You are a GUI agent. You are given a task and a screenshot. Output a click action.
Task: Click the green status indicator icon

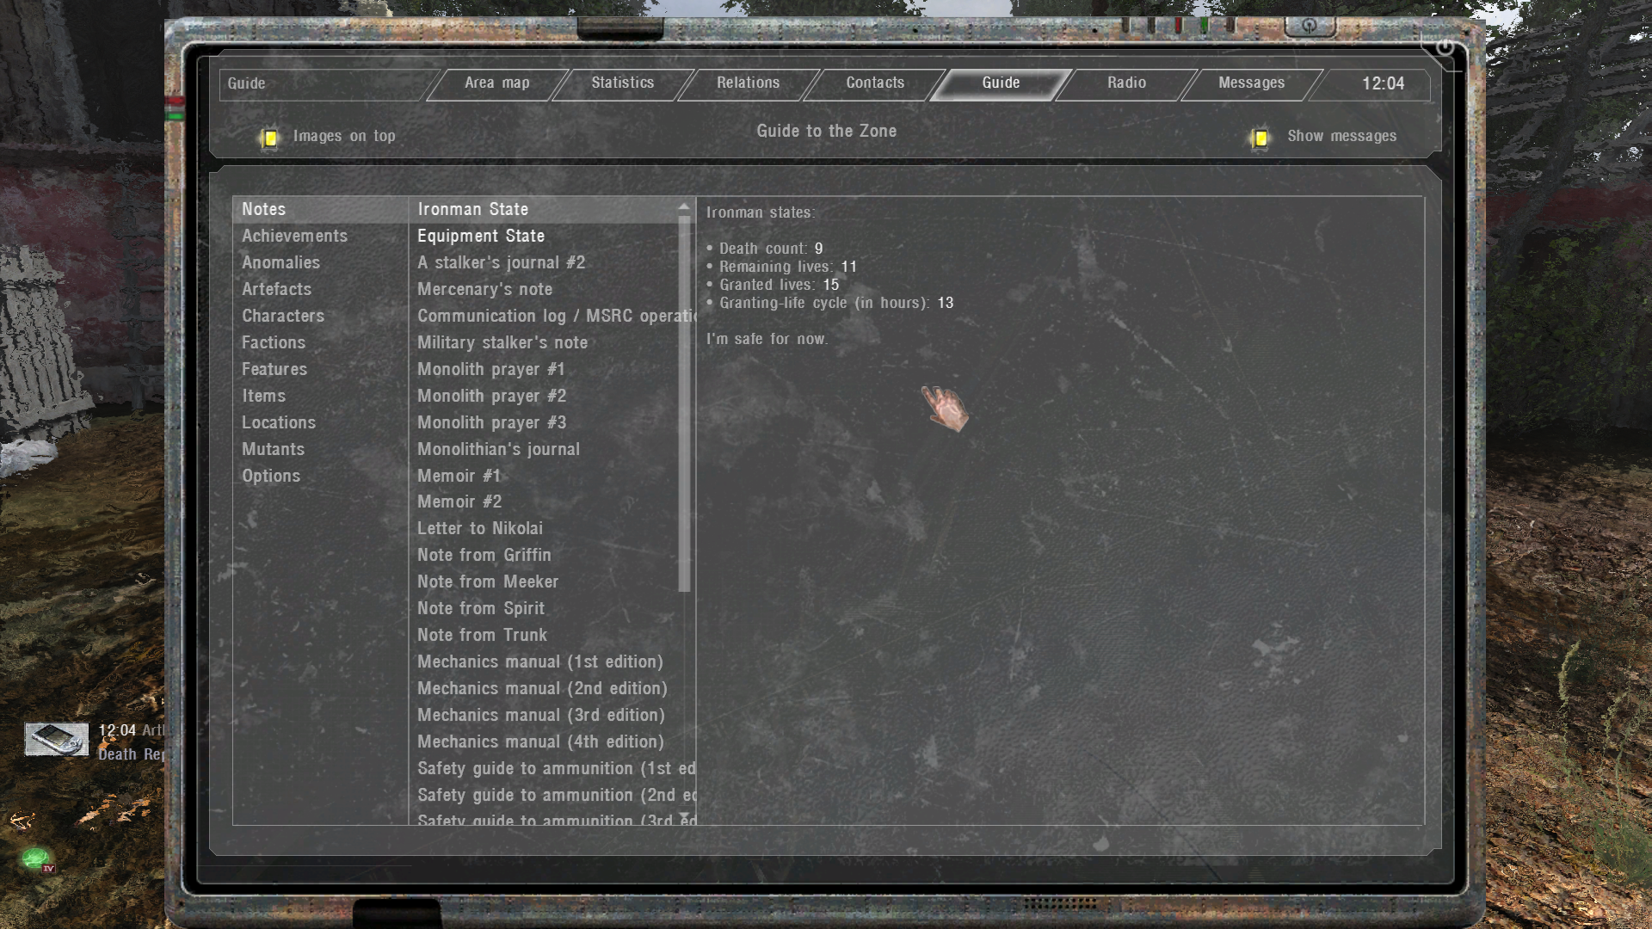click(x=36, y=858)
